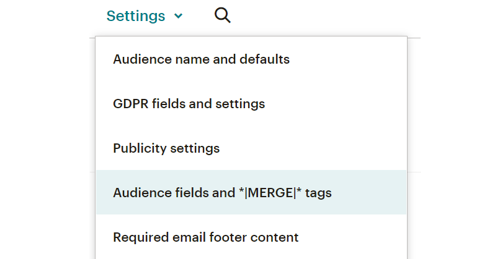
Task: Click the teal Settings label
Action: point(136,16)
